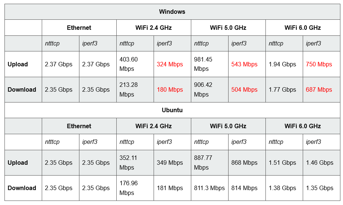
Task: Click the 1.35 Gbps cell
Action: pyautogui.click(x=320, y=188)
